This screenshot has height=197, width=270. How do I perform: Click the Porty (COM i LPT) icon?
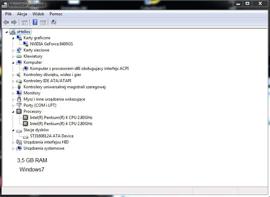tap(19, 105)
